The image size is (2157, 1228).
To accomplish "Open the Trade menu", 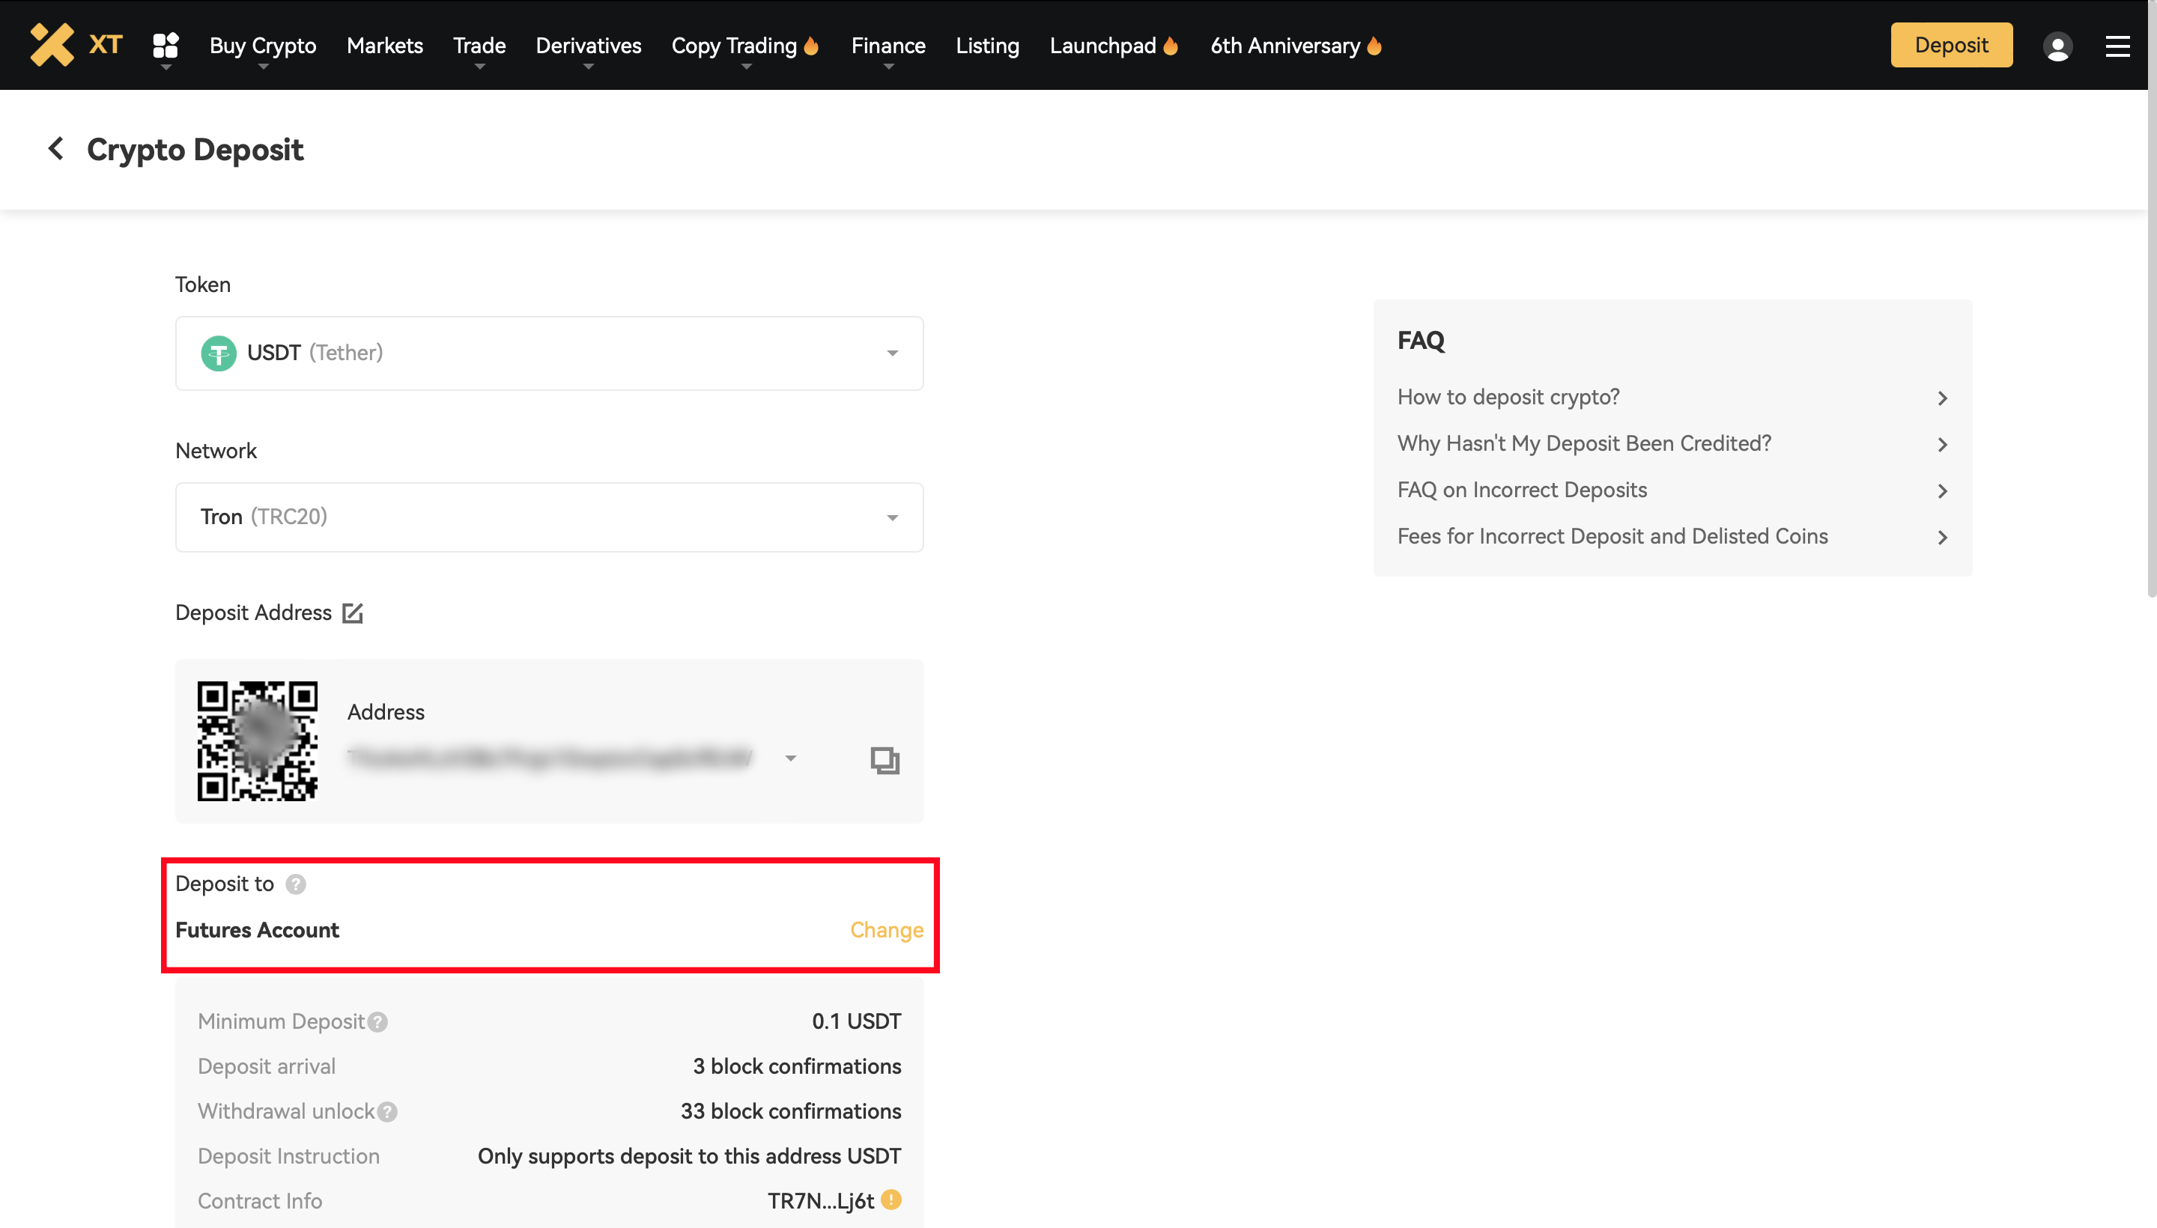I will [x=479, y=46].
